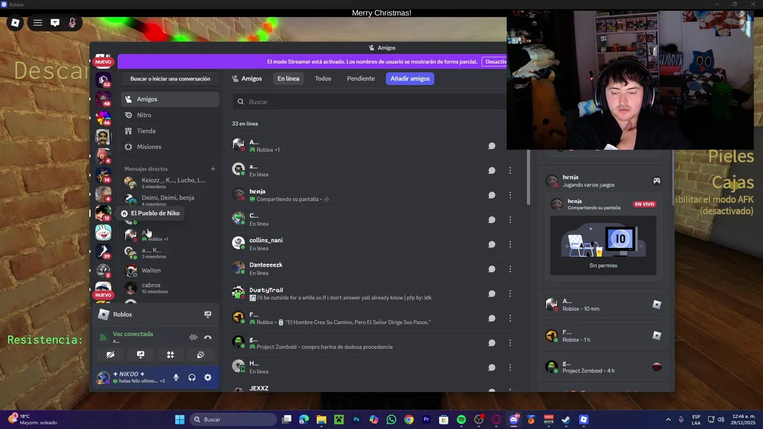
Task: Message DustyTrail via chat bubble icon
Action: tap(492, 294)
